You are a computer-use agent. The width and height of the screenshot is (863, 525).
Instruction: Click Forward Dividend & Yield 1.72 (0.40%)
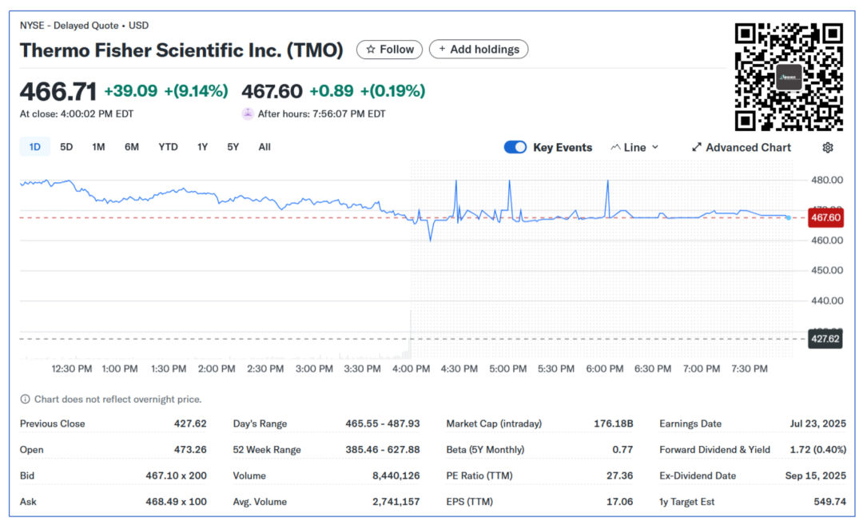pos(818,450)
